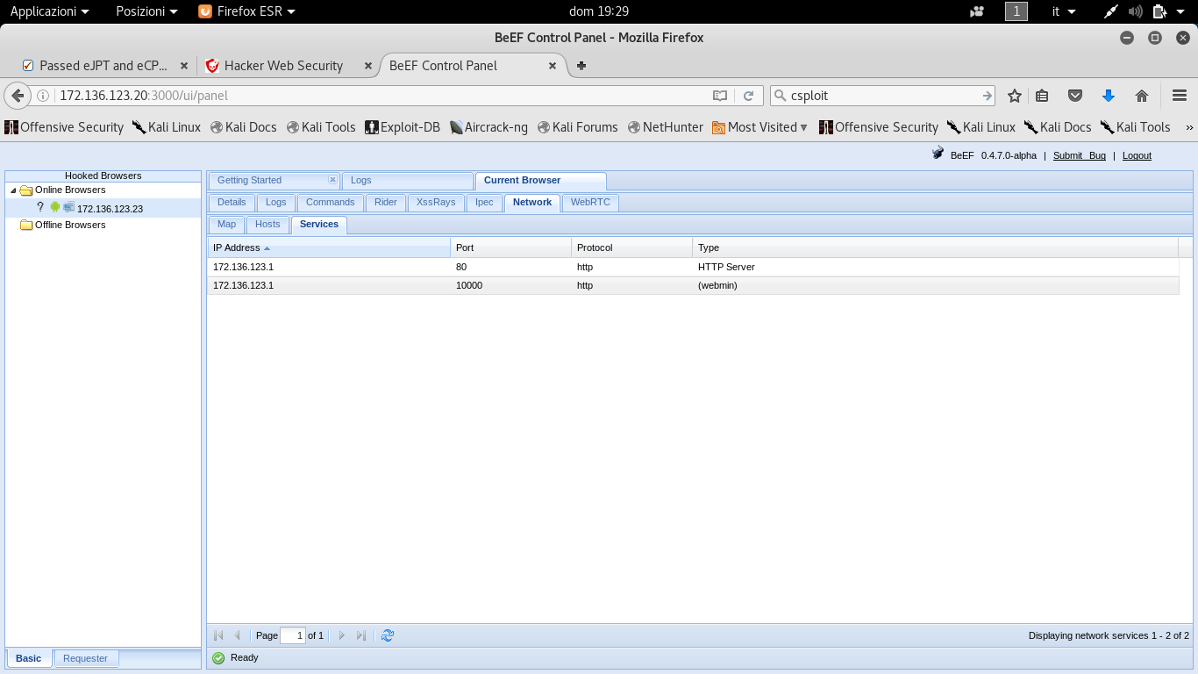This screenshot has height=674, width=1198.
Task: Click the Logout link
Action: [x=1137, y=155]
